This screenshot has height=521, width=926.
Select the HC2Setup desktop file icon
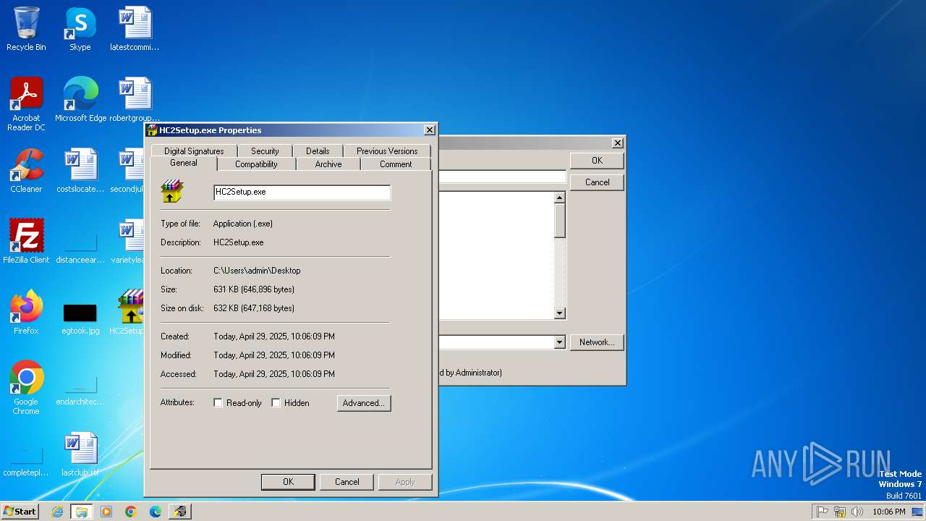[130, 312]
